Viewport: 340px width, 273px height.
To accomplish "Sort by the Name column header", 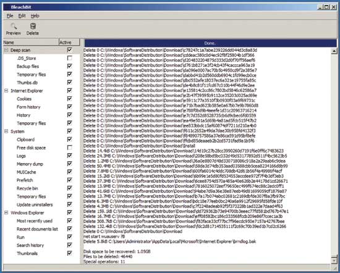I will coord(31,42).
